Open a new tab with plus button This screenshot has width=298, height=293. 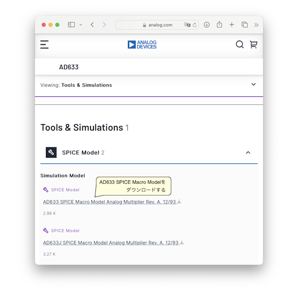coord(231,25)
